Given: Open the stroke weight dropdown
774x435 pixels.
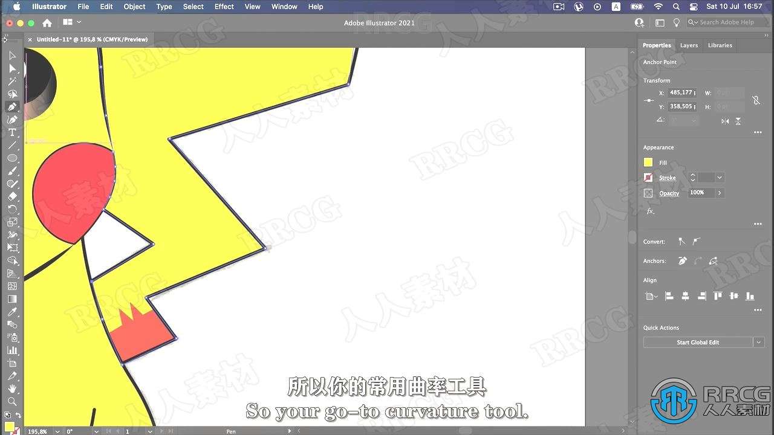Looking at the screenshot, I should pyautogui.click(x=719, y=178).
